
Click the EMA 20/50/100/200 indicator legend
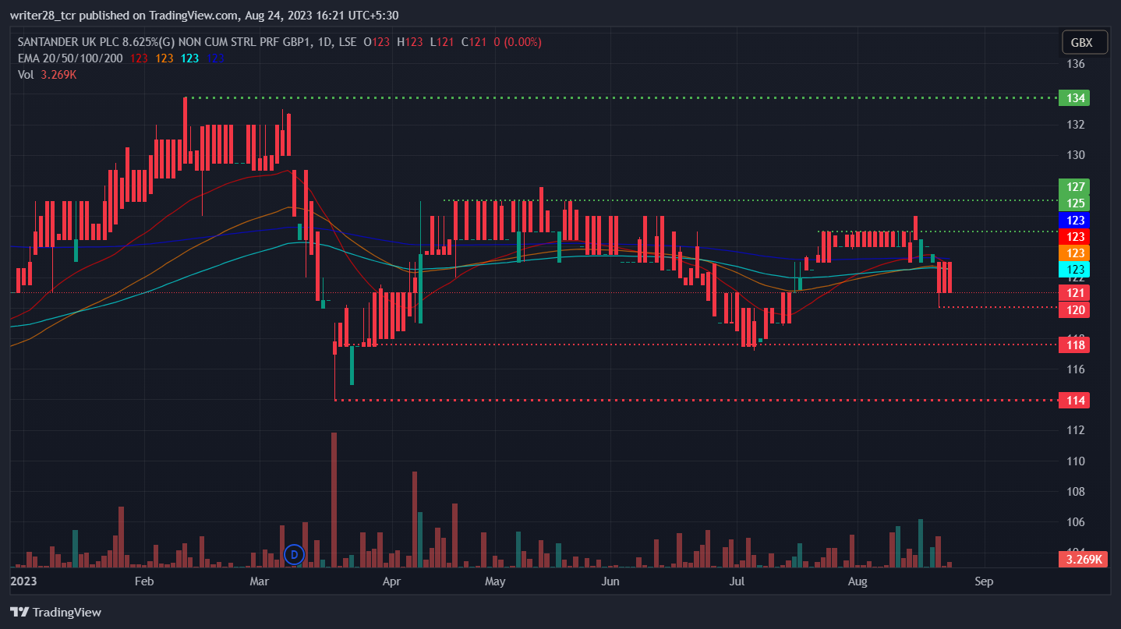click(70, 58)
